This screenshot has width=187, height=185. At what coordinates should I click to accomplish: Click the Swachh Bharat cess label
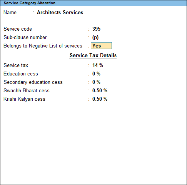click(x=27, y=90)
